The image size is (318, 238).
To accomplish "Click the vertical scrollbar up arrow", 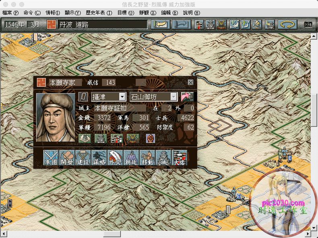I will [x=314, y=37].
